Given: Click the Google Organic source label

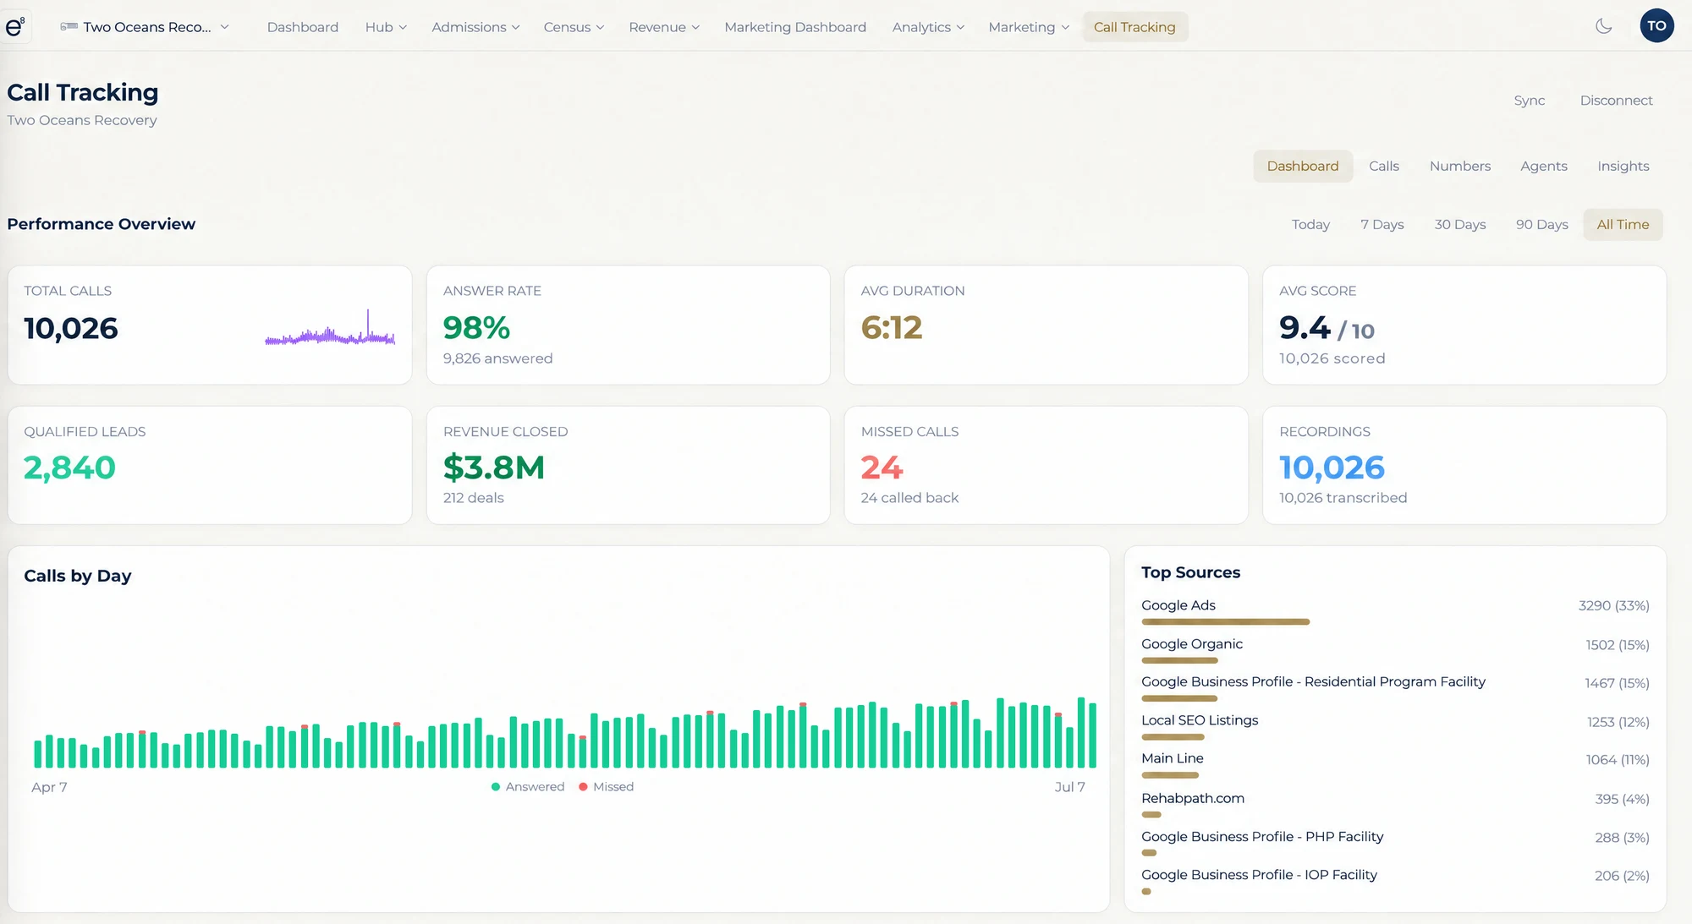Looking at the screenshot, I should [x=1191, y=644].
